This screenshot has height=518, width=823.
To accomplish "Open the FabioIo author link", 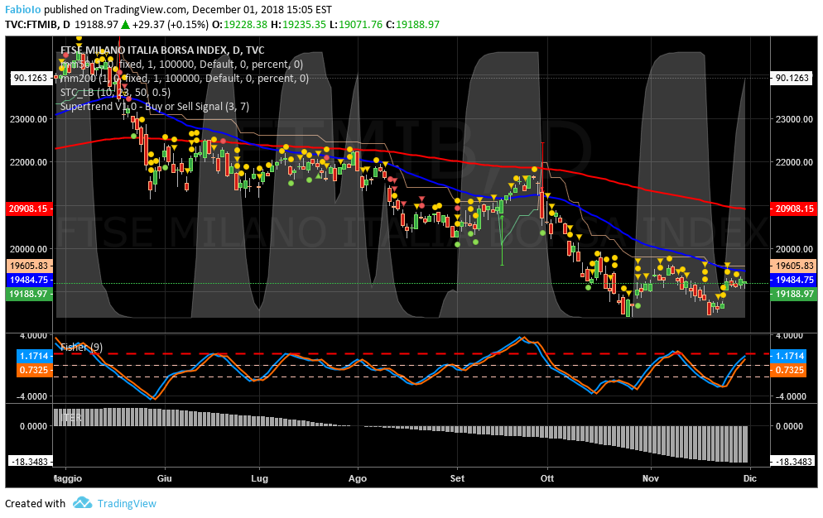I will pos(23,9).
